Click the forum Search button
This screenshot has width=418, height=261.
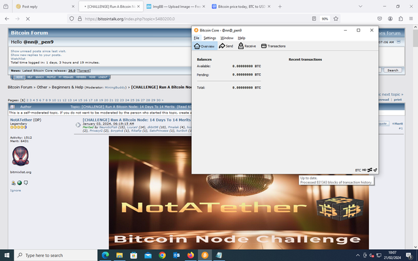coord(393,70)
